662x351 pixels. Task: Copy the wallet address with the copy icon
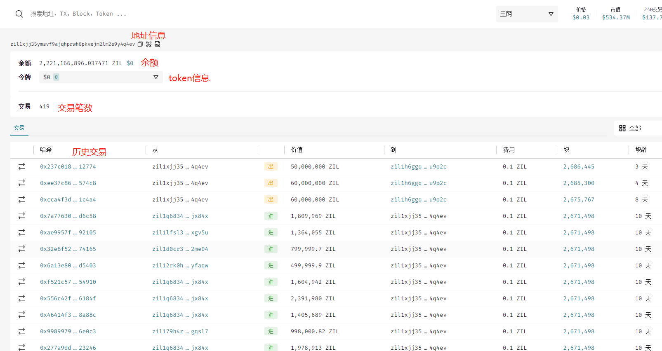tap(140, 44)
